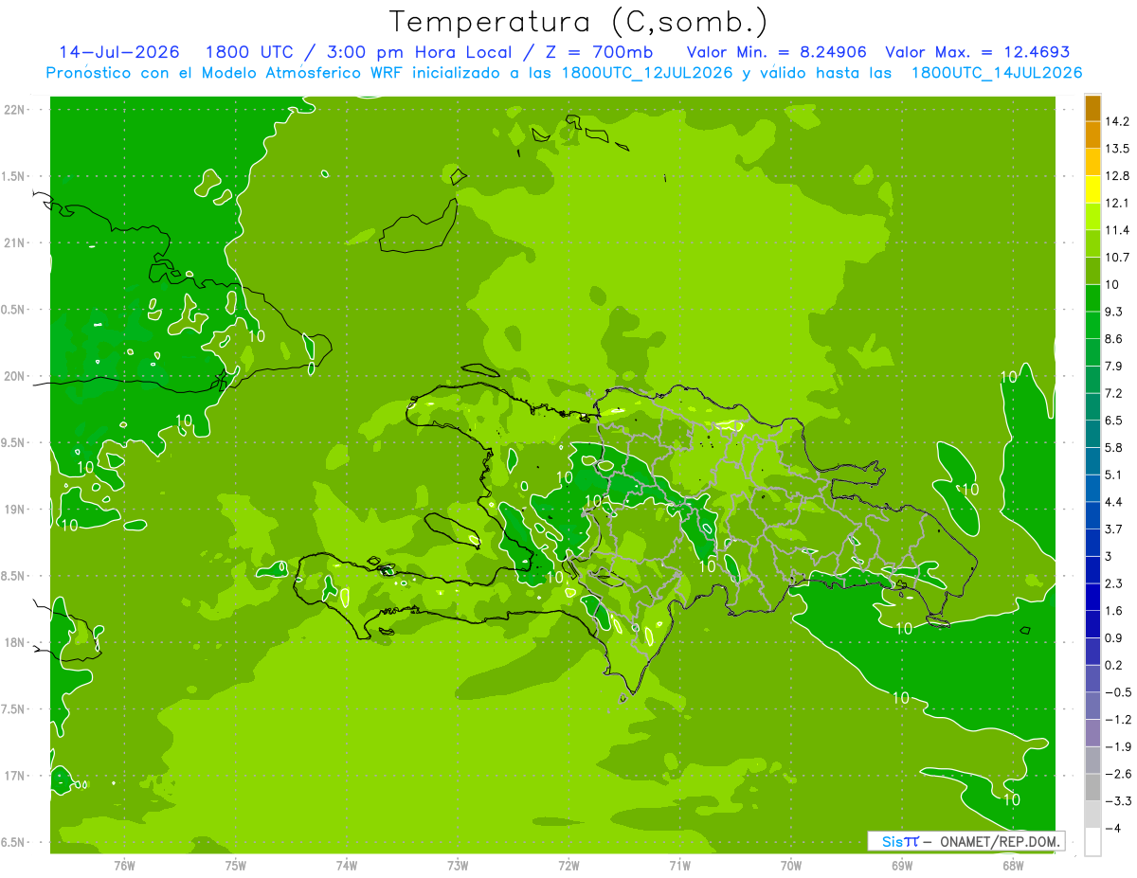Click the '22N' latitude axis label
This screenshot has width=1137, height=878.
click(x=16, y=110)
